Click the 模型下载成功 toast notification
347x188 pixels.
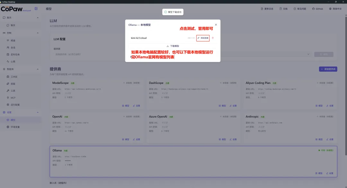point(173,12)
